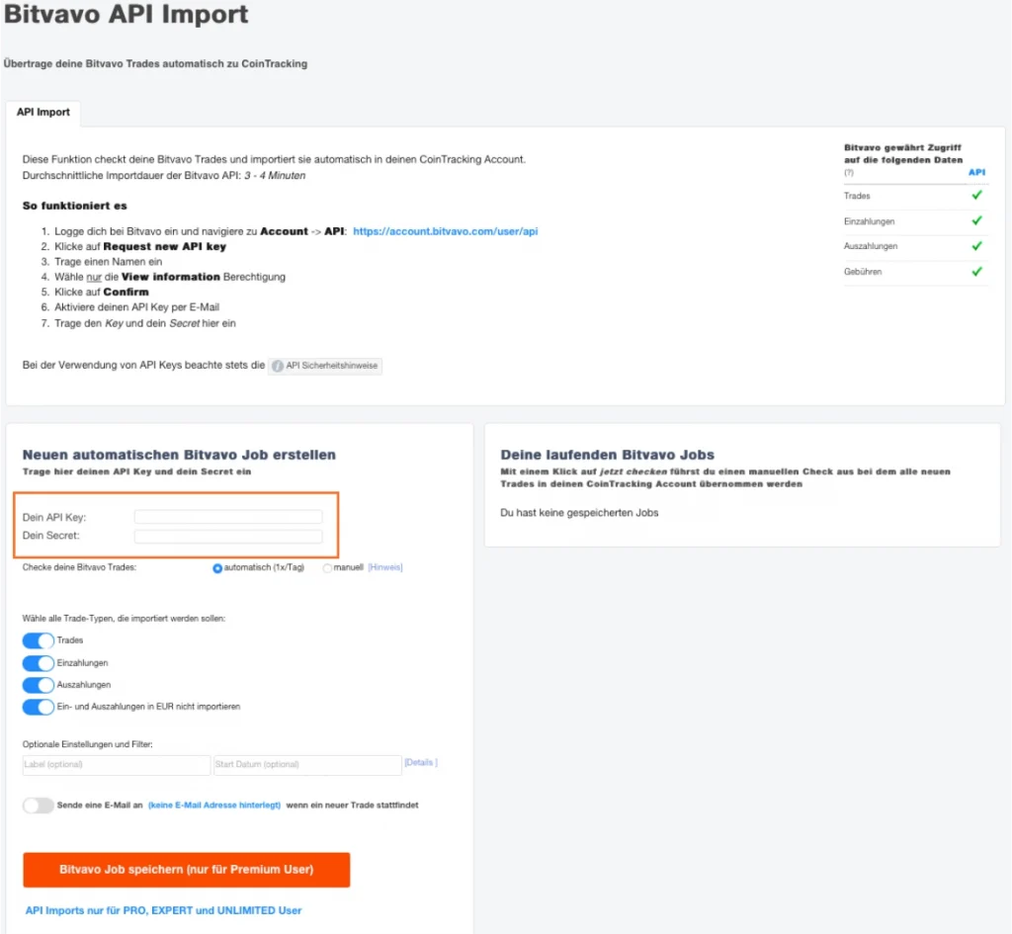Click the info icon beside API Sicherheitshinweise
This screenshot has width=1012, height=934.
coord(278,366)
